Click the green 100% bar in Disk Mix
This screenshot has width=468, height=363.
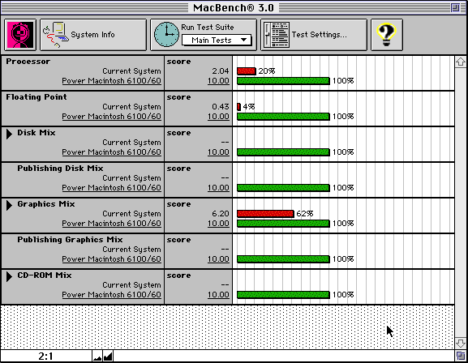[x=283, y=152]
